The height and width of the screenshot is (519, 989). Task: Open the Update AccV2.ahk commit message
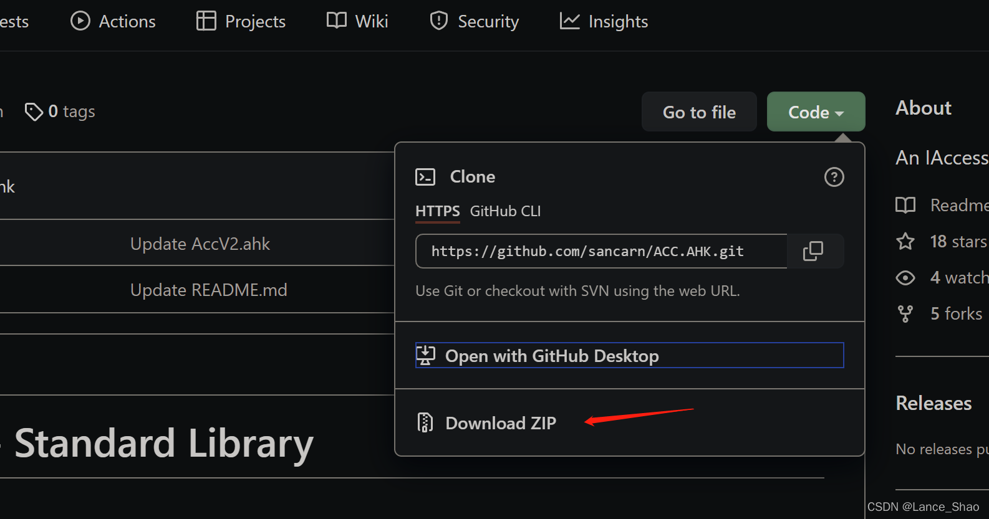pos(200,244)
